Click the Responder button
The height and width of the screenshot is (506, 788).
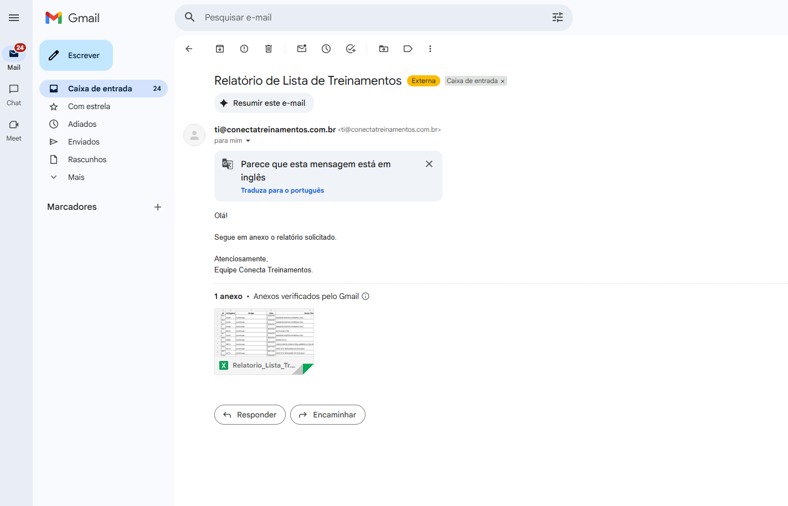[x=250, y=415]
